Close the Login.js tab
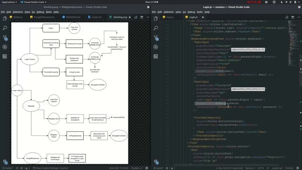Viewport: 302px width, 170px height. [x=203, y=17]
